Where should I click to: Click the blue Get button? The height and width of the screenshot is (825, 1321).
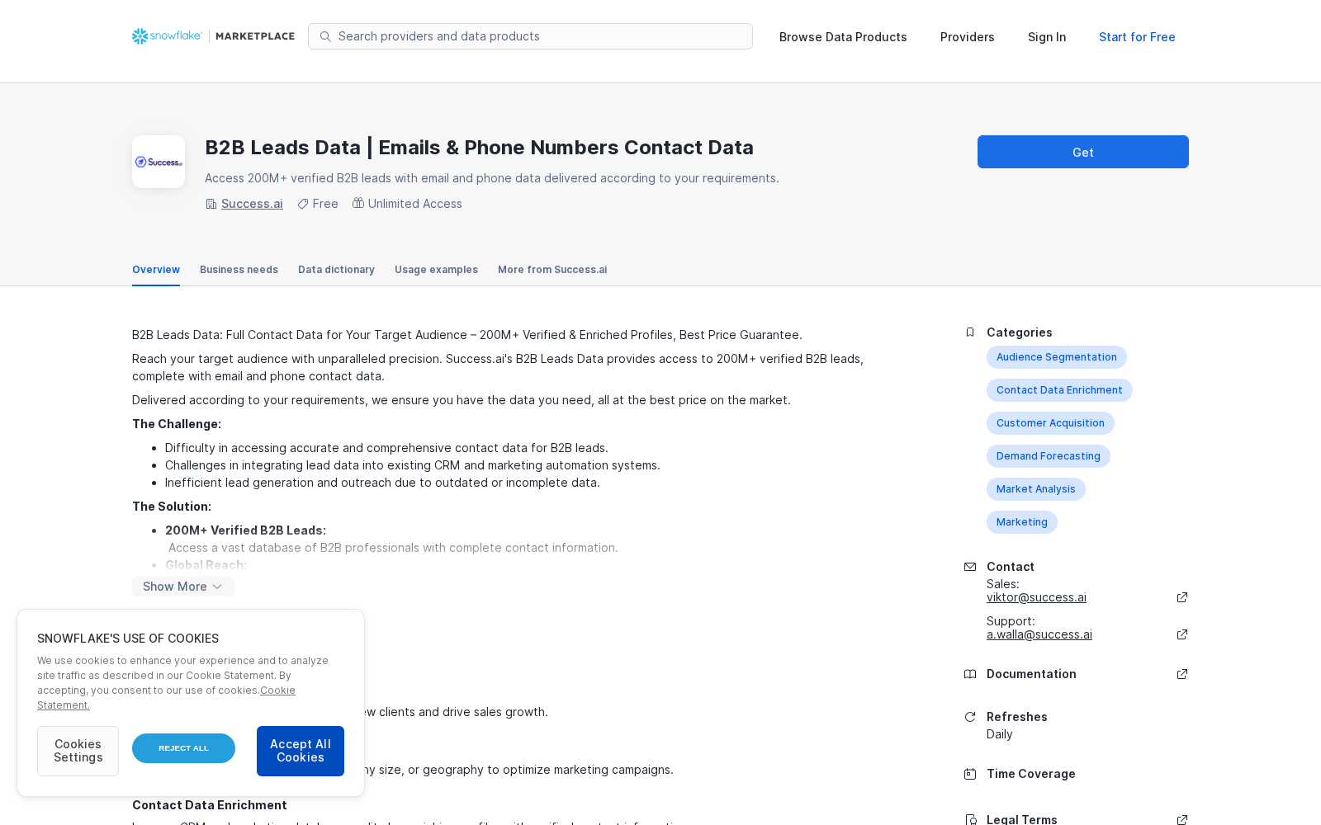click(1083, 152)
